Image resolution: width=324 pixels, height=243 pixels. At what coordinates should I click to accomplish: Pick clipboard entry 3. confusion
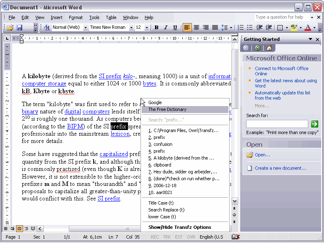tap(185, 144)
